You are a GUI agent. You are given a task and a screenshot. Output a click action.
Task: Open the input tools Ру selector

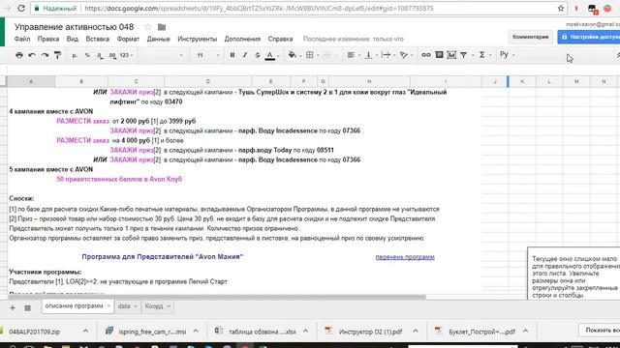coord(507,55)
